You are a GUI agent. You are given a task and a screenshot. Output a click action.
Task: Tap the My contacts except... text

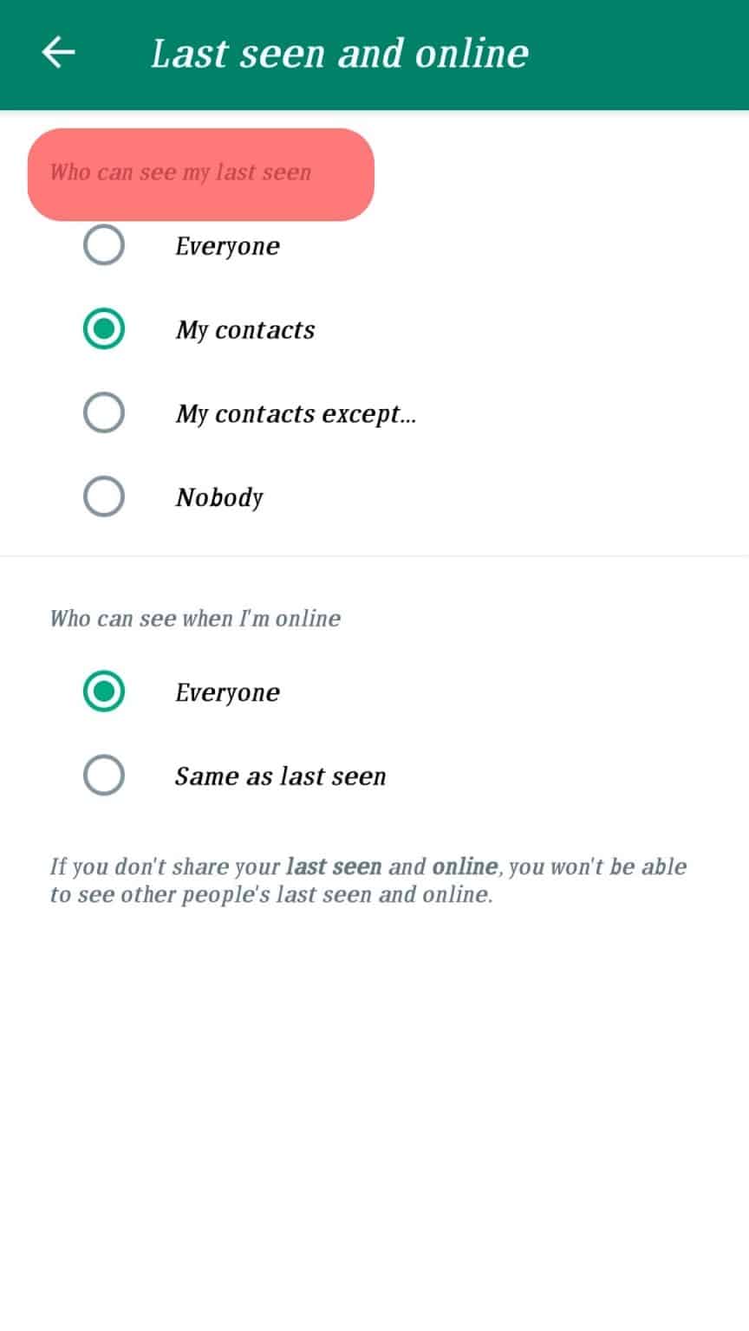(296, 413)
